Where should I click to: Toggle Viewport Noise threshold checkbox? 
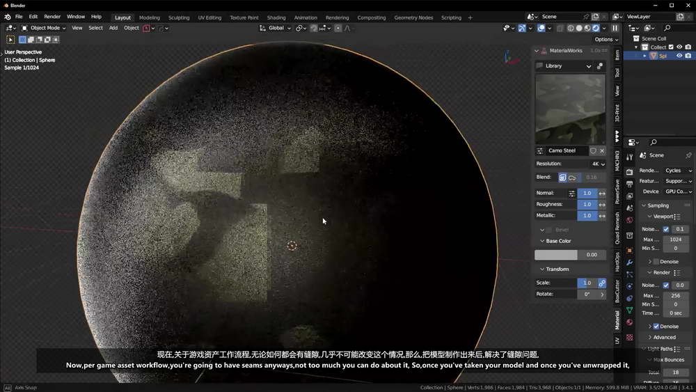point(666,229)
